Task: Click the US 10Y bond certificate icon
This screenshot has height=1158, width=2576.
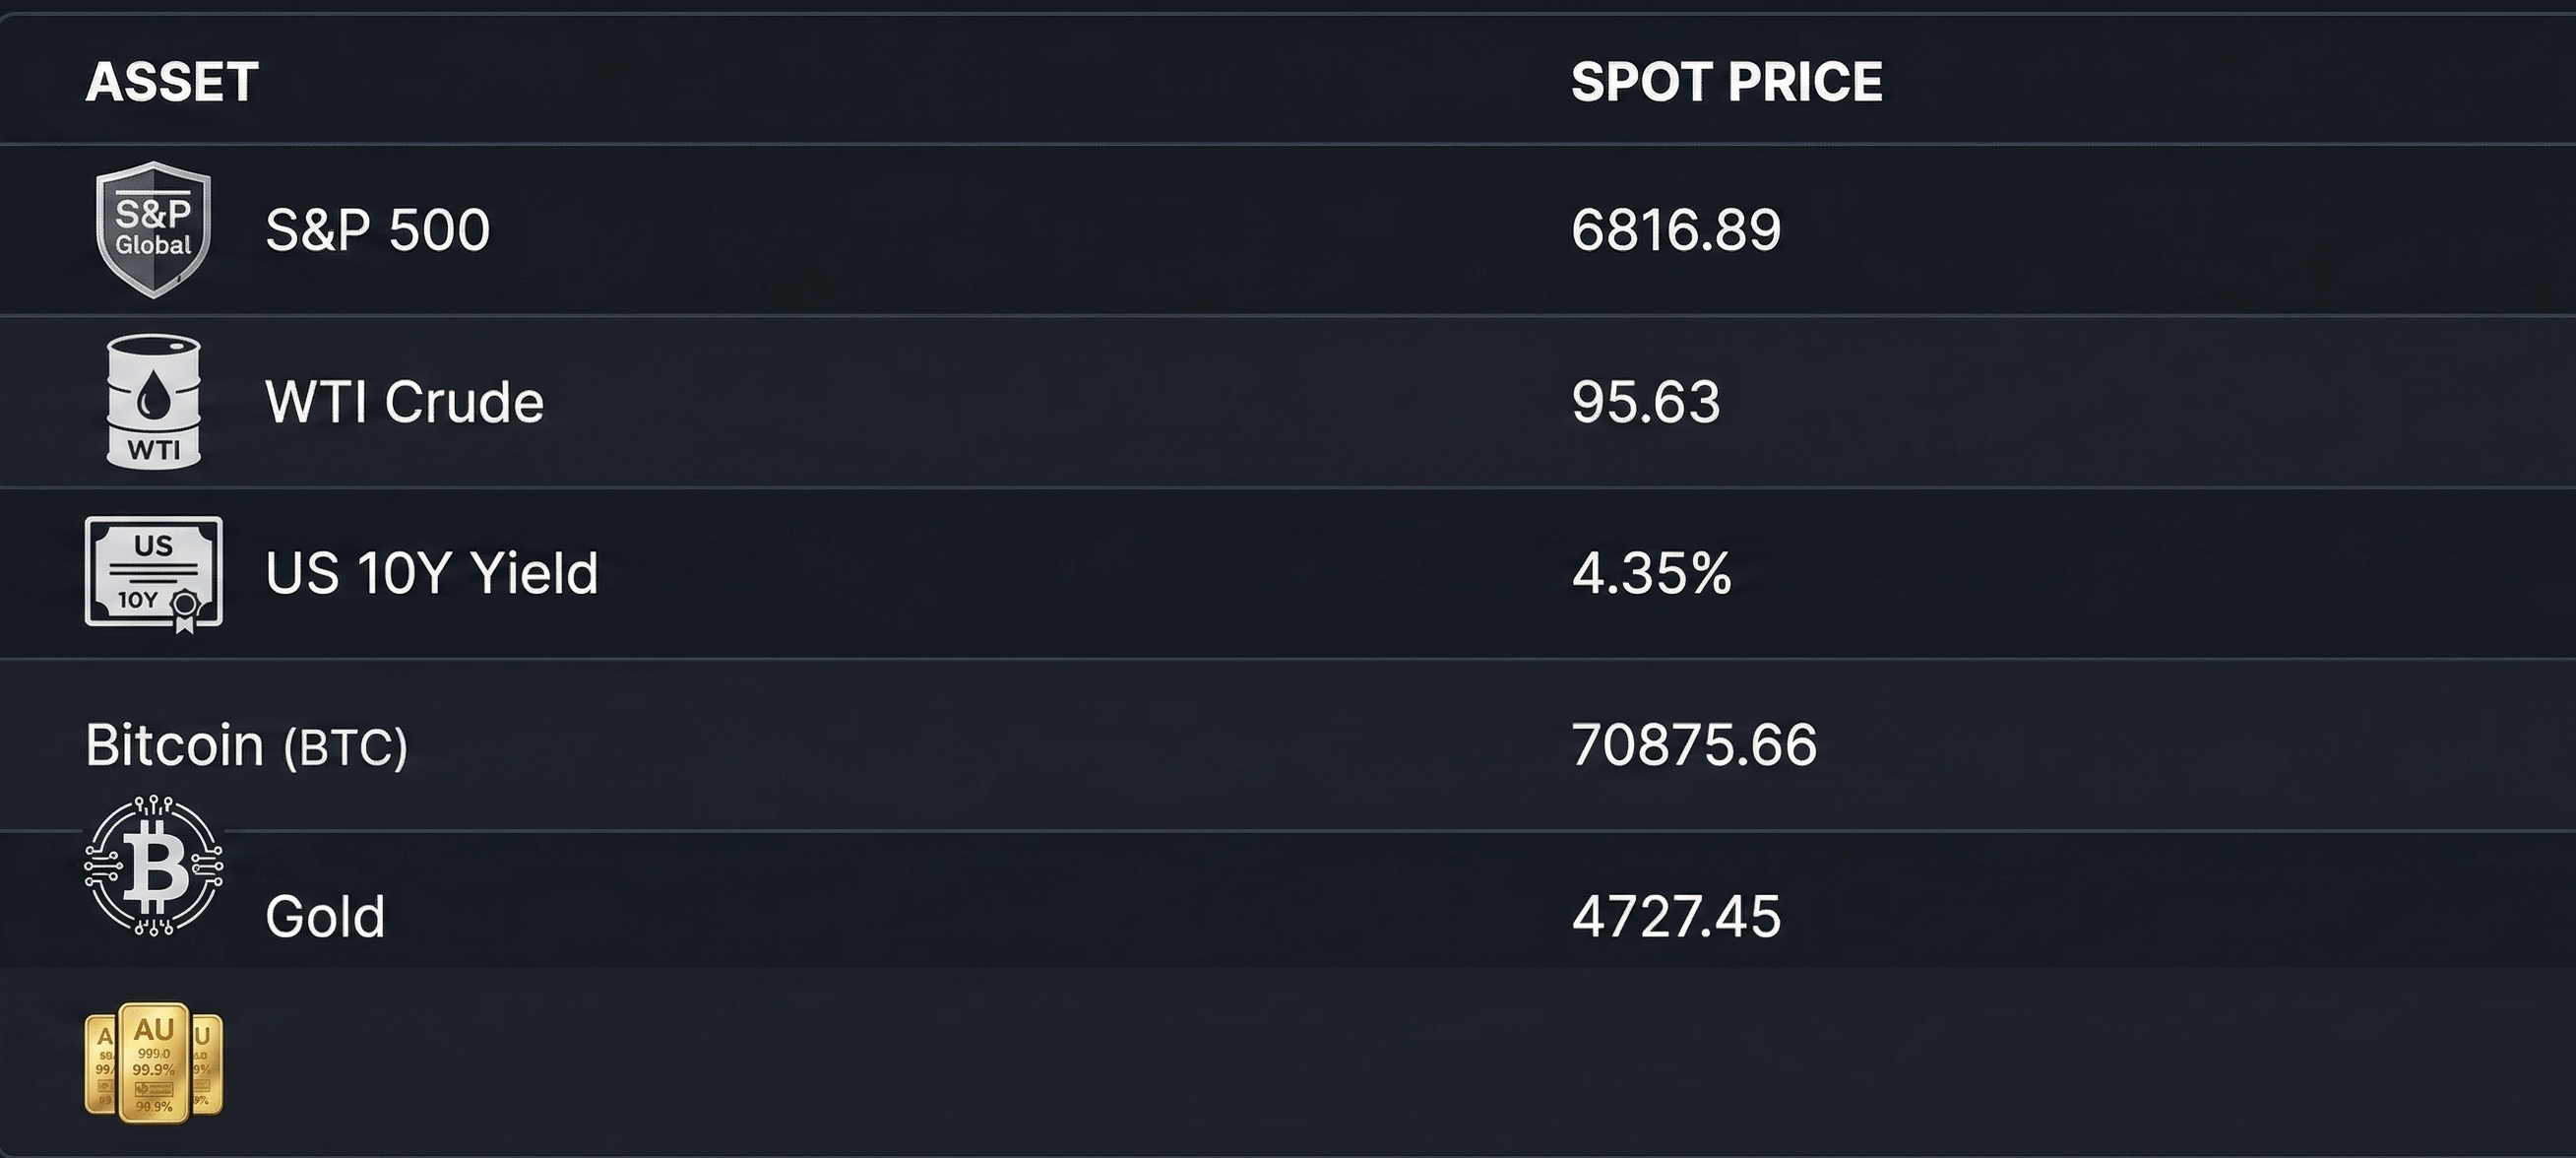Action: tap(153, 572)
